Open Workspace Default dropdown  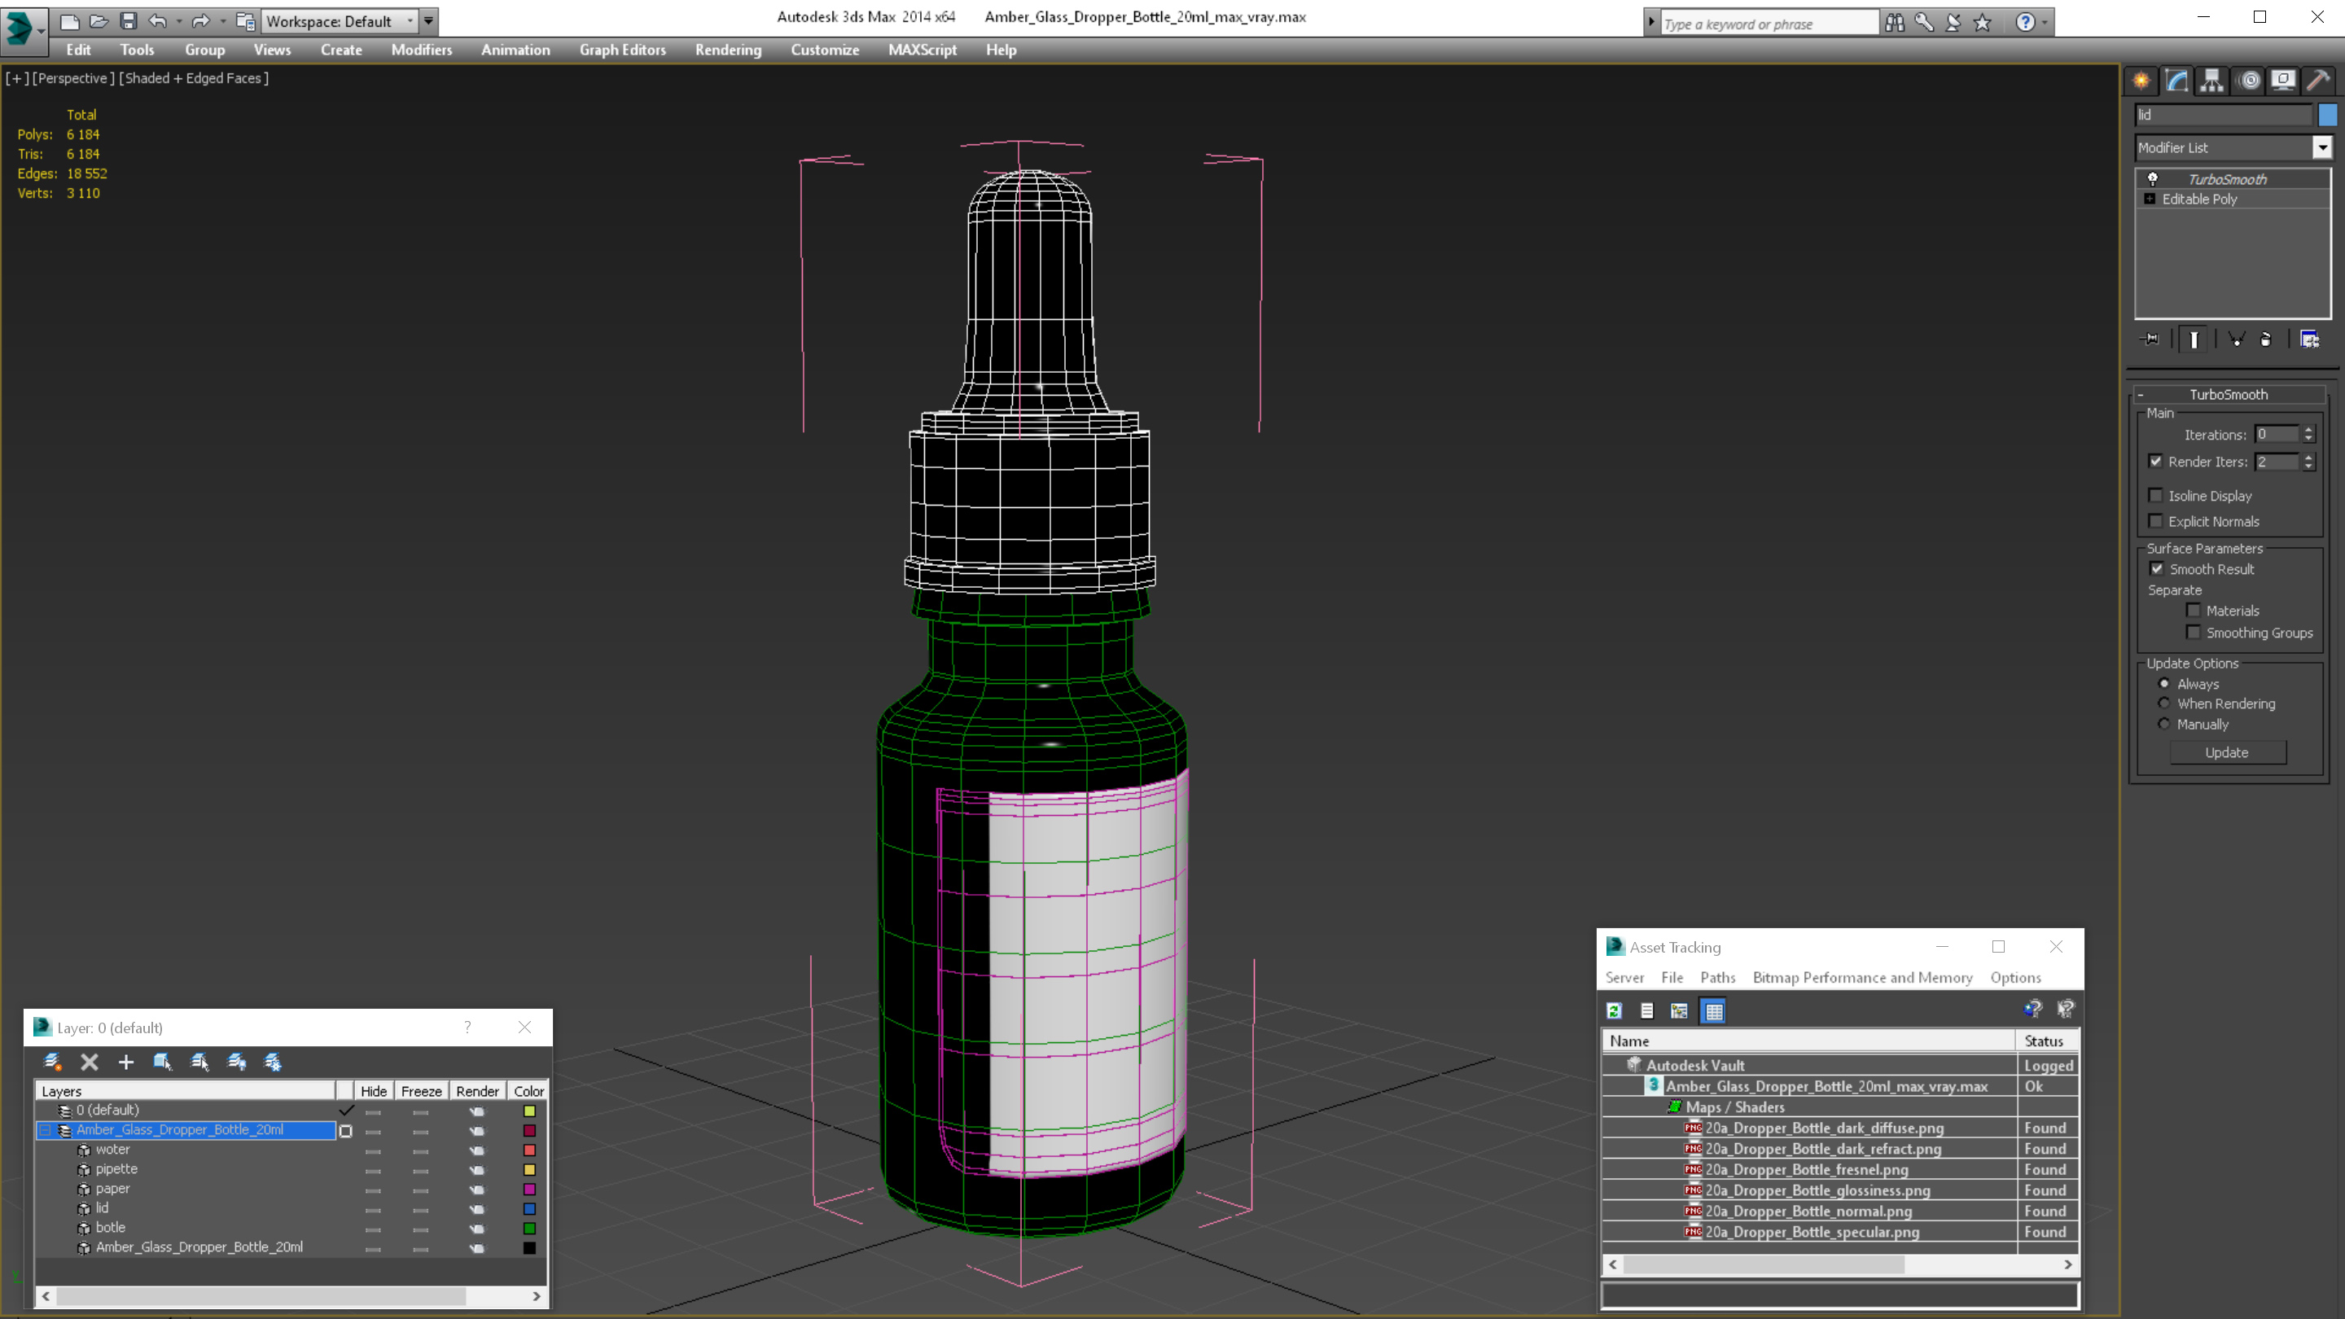(410, 21)
